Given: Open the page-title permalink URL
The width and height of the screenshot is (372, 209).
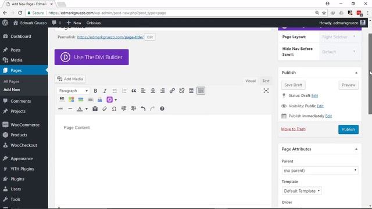Looking at the screenshot, I should [x=110, y=37].
